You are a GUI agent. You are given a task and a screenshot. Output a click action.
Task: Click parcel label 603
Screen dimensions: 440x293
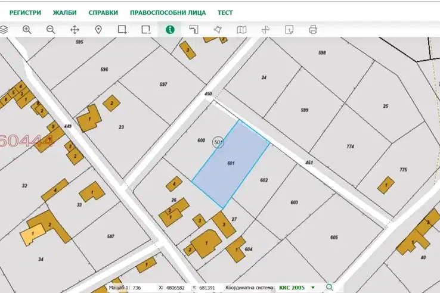coord(294,202)
